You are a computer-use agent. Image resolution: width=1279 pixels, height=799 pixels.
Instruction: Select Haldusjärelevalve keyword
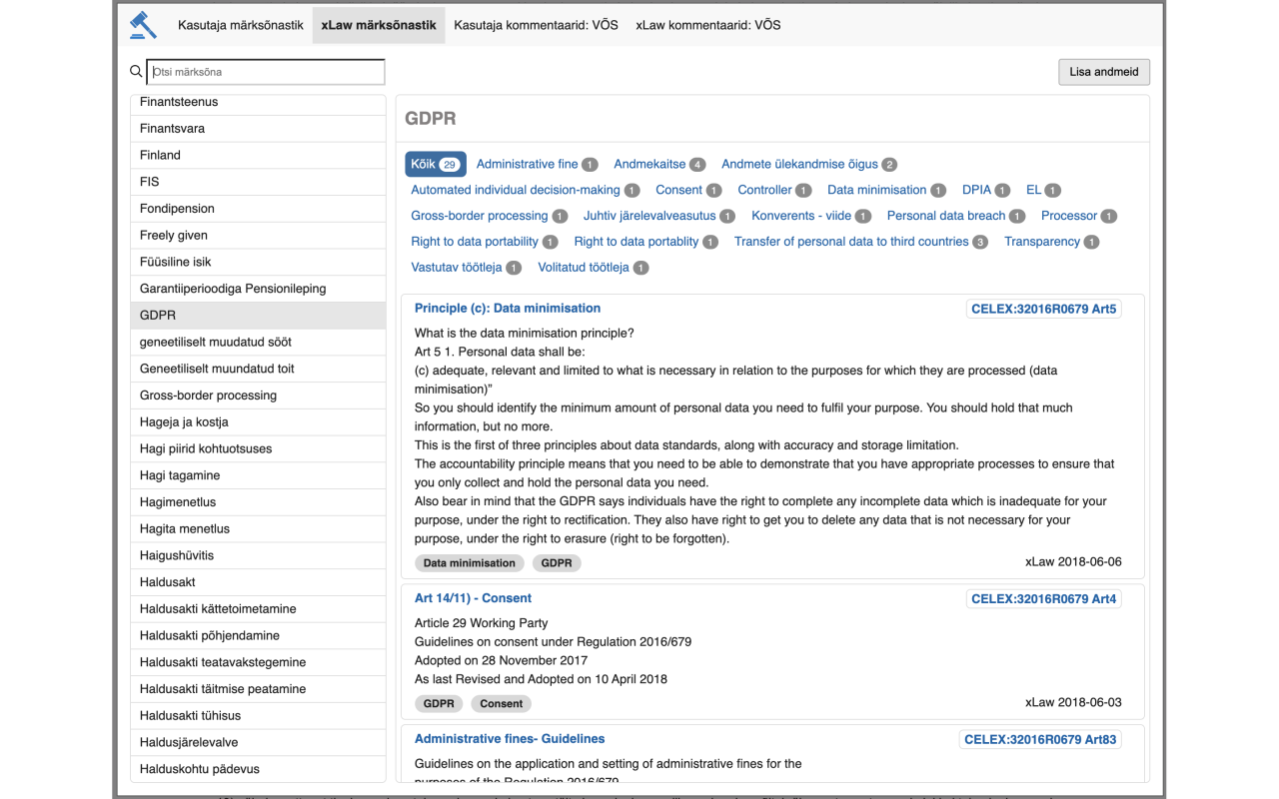[x=258, y=743]
